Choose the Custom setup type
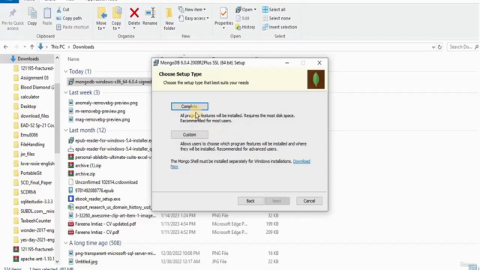480x270 pixels. pyautogui.click(x=190, y=135)
